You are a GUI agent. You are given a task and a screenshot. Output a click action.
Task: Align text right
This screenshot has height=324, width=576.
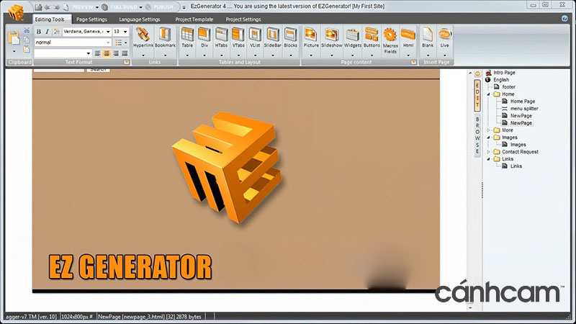(x=116, y=53)
